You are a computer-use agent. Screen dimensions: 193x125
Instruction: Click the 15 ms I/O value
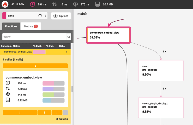coord(64,4)
